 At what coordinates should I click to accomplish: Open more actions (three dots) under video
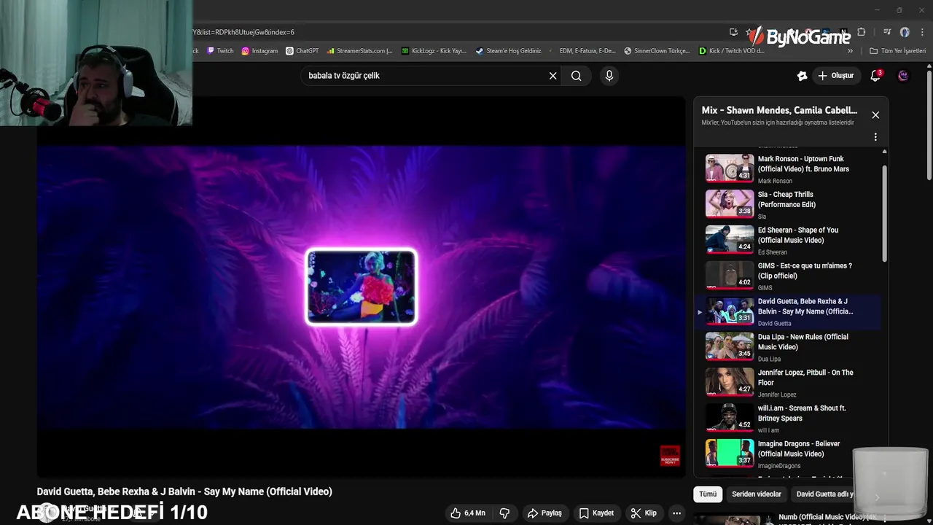tap(676, 513)
